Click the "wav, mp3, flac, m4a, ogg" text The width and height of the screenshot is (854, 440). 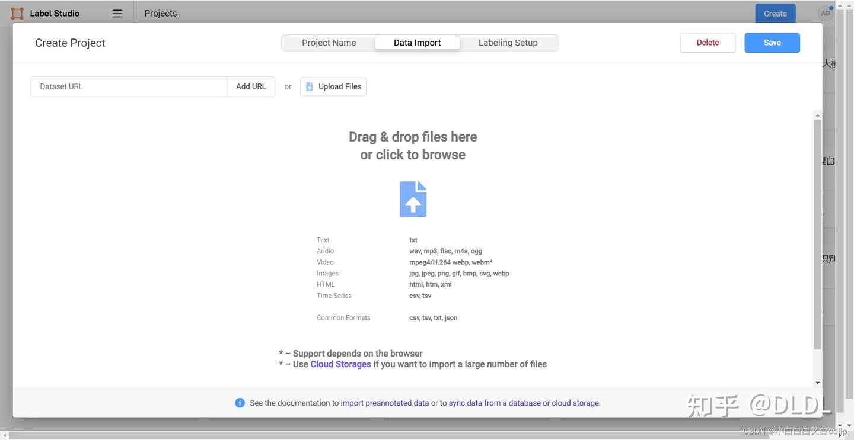[445, 251]
